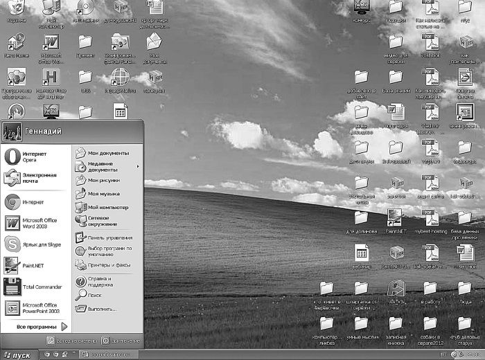This screenshot has height=360, width=485.
Task: Click the пуск Start button
Action: pos(18,354)
